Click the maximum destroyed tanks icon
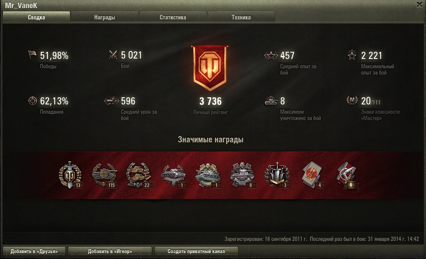 tap(271, 101)
